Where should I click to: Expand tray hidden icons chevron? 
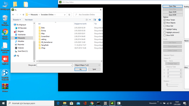[161, 103]
